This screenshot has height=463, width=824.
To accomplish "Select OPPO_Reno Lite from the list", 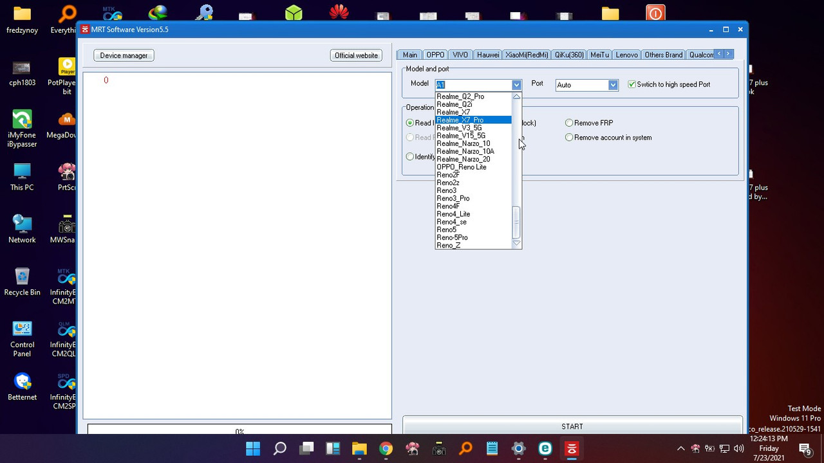I will 473,167.
